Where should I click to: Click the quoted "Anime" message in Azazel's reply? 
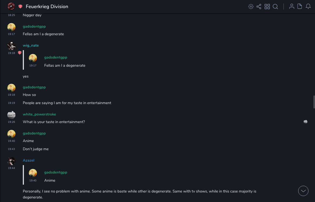50,180
